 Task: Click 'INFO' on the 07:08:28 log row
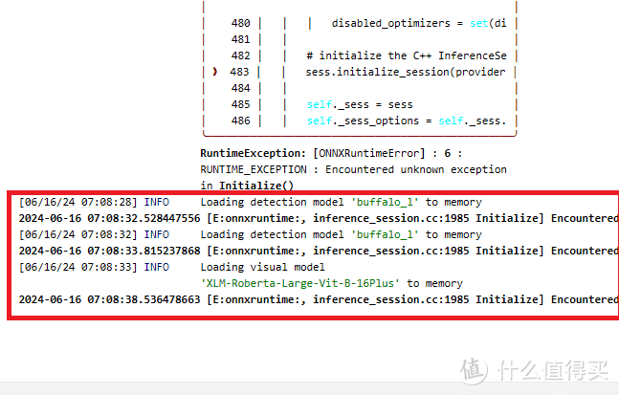(x=156, y=202)
